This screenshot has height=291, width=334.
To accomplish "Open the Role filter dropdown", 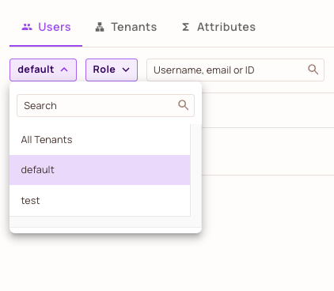I will tap(112, 70).
